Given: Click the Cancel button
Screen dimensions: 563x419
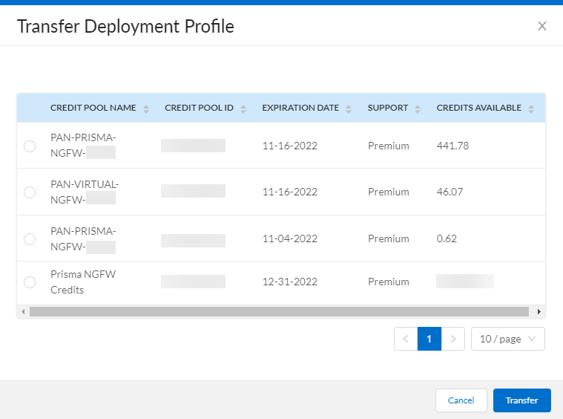Looking at the screenshot, I should (461, 400).
